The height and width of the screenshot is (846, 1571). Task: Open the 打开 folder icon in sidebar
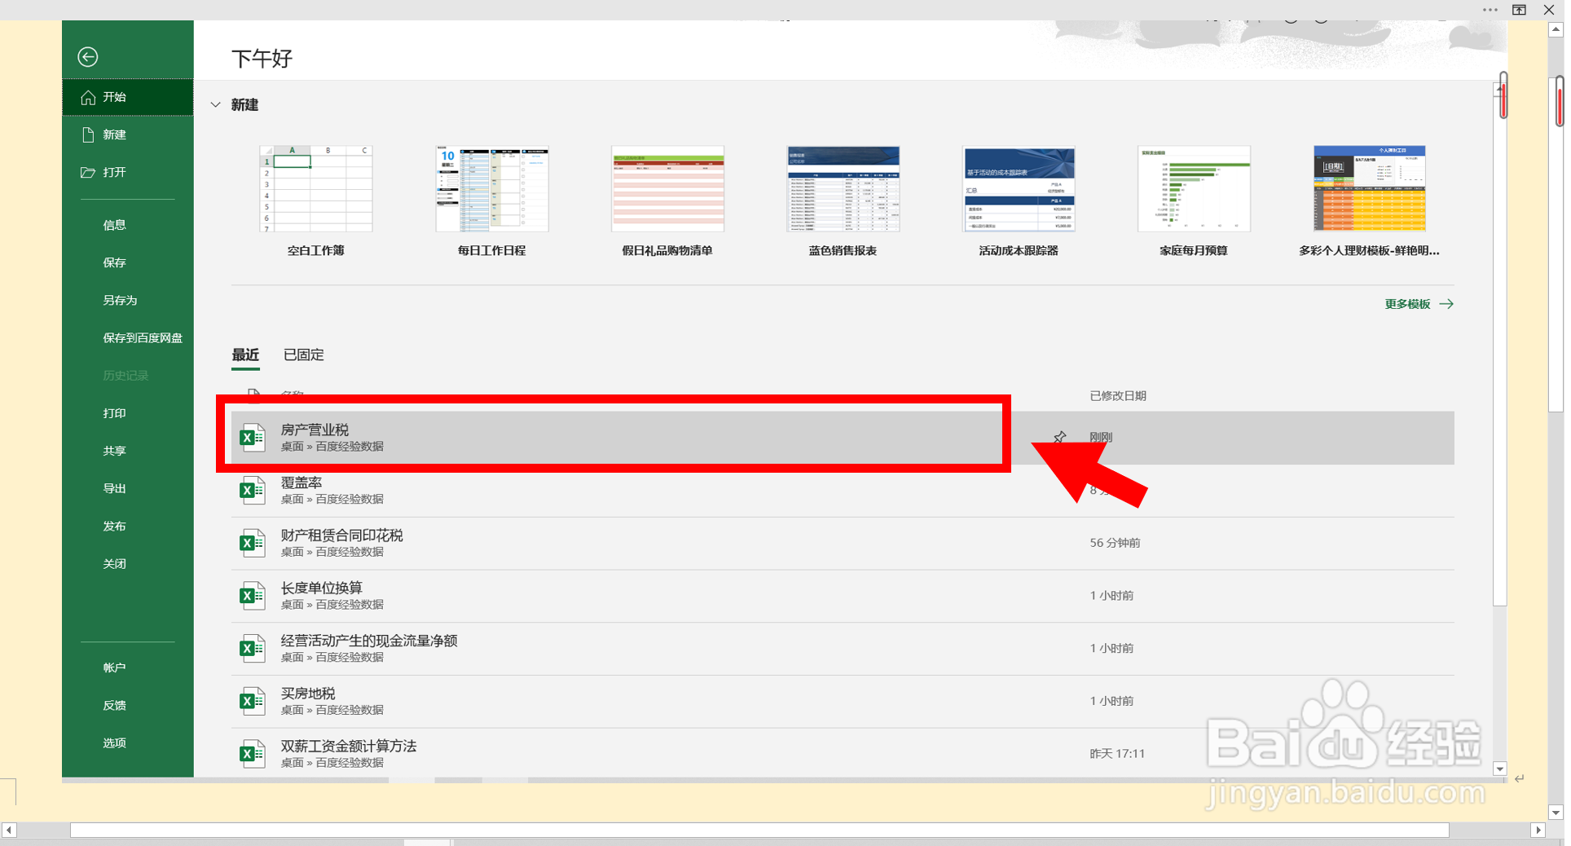click(x=88, y=172)
